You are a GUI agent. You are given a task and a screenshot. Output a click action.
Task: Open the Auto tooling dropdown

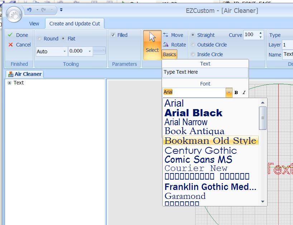64,52
